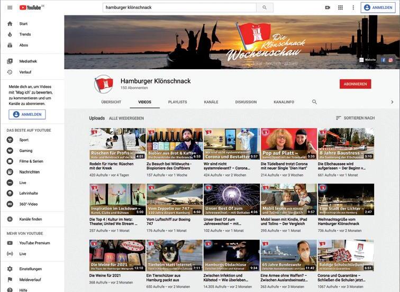Image resolution: width=400 pixels, height=292 pixels.
Task: Open the three-dot settings menu
Action: click(x=353, y=7)
